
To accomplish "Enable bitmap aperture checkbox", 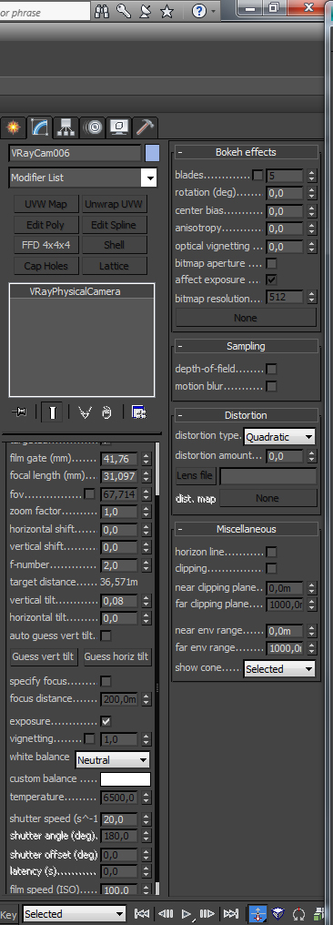I will point(272,263).
